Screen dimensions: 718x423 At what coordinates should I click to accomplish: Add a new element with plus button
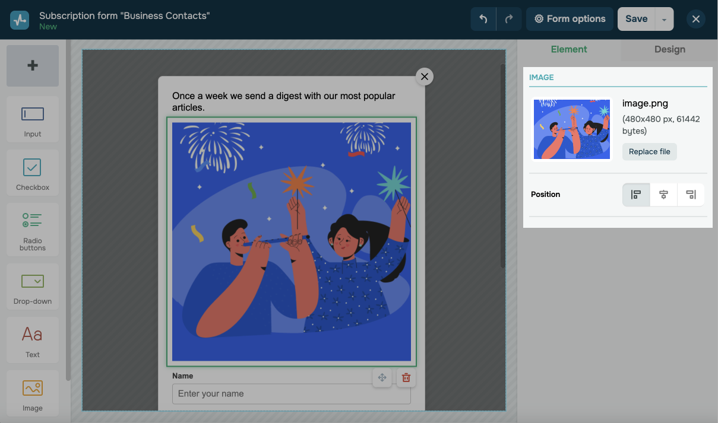pyautogui.click(x=33, y=66)
